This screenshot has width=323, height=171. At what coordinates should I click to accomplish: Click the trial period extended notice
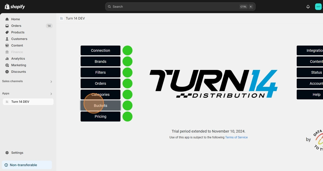click(209, 131)
